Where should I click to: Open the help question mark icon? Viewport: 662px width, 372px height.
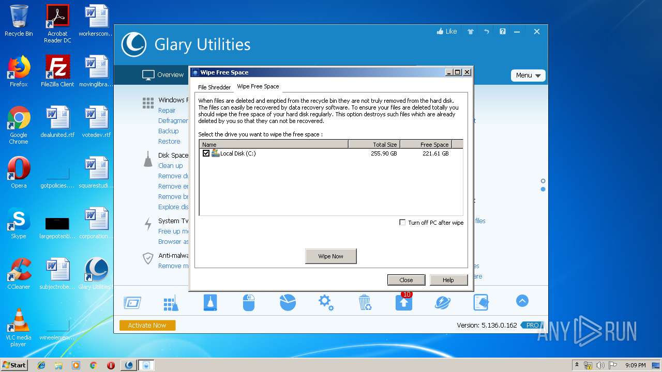tap(503, 32)
